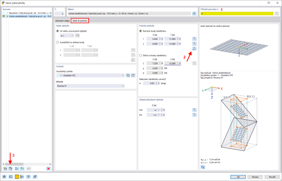Image resolution: width=282 pixels, height=181 pixels.
Task: Expand arrow menu of point 1 X field
Action: [x=162, y=39]
